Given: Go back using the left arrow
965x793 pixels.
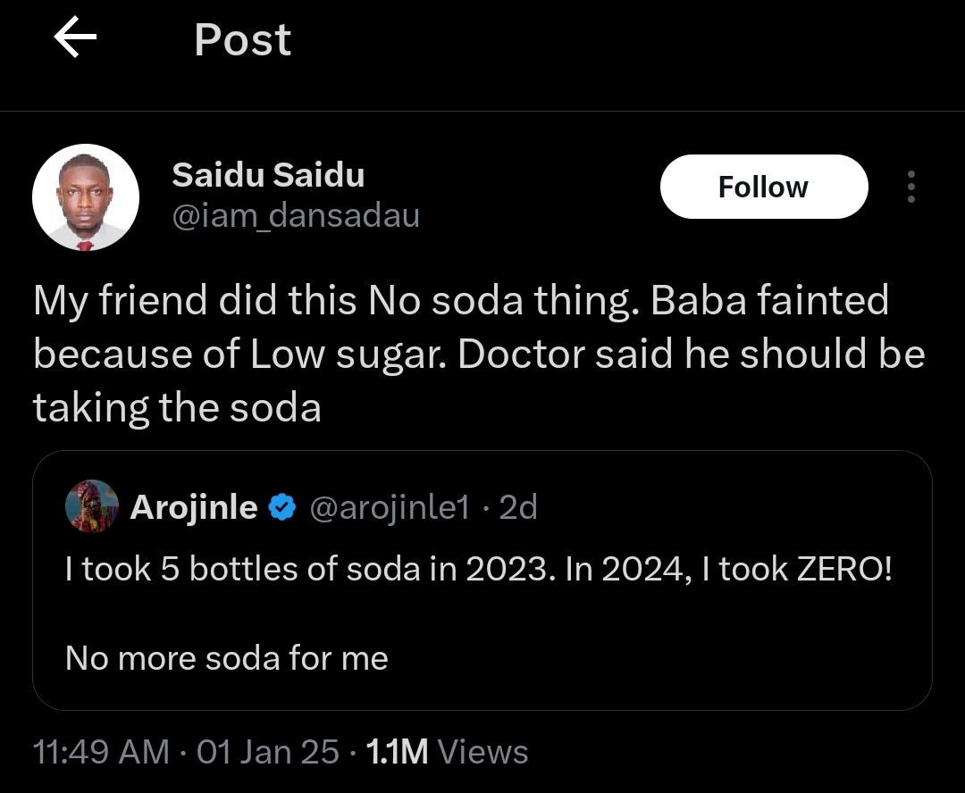Looking at the screenshot, I should tap(75, 40).
